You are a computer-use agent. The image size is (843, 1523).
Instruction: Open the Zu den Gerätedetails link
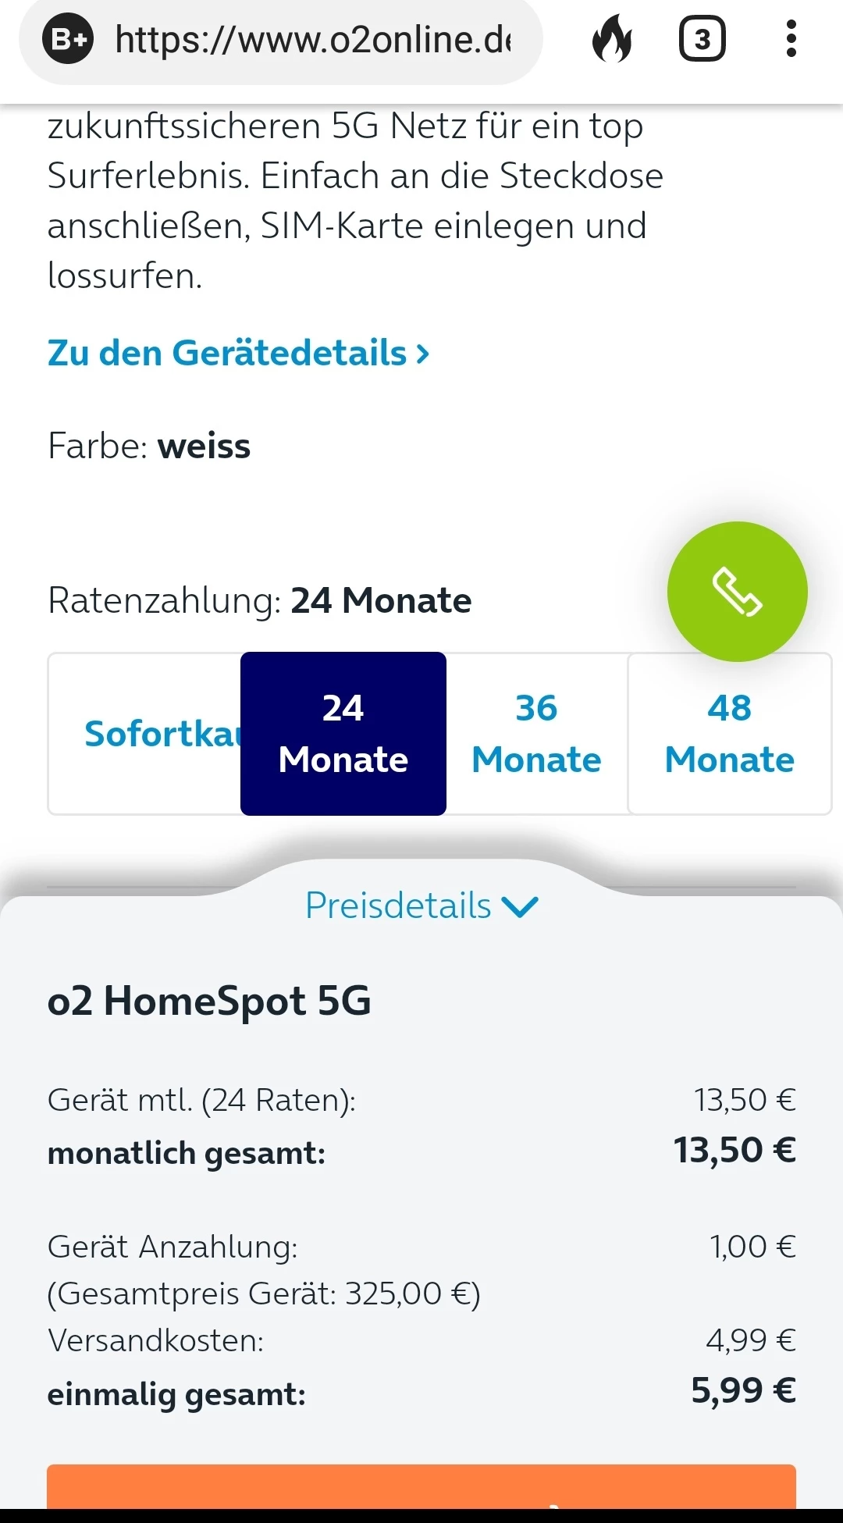[238, 353]
